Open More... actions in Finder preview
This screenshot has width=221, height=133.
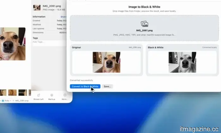[x=65, y=97]
